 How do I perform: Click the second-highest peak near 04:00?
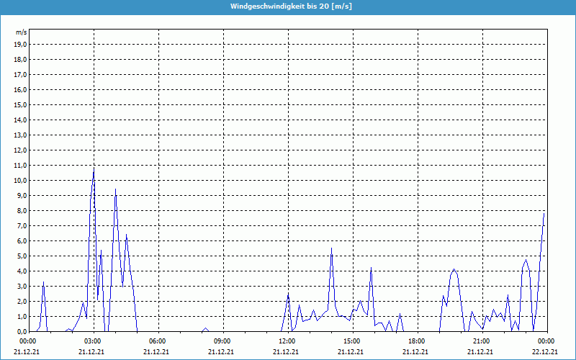coord(115,189)
